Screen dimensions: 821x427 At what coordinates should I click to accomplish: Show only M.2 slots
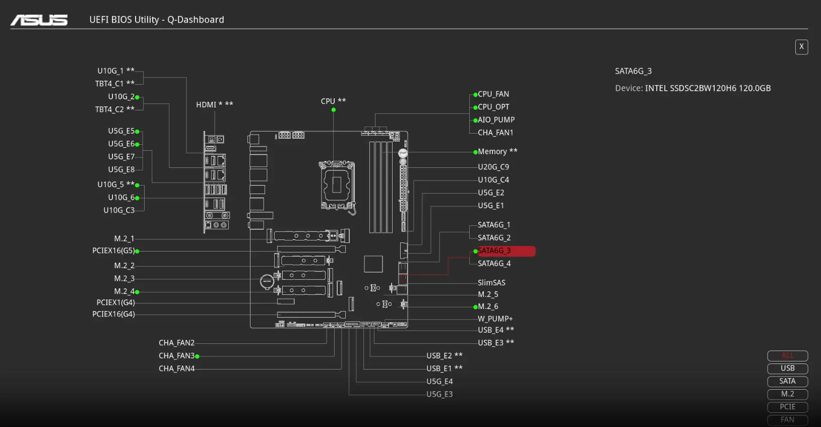click(x=787, y=394)
